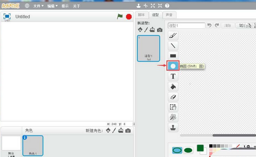The width and height of the screenshot is (256, 157).
Task: Click the Scratch logo
Action: [10, 6]
